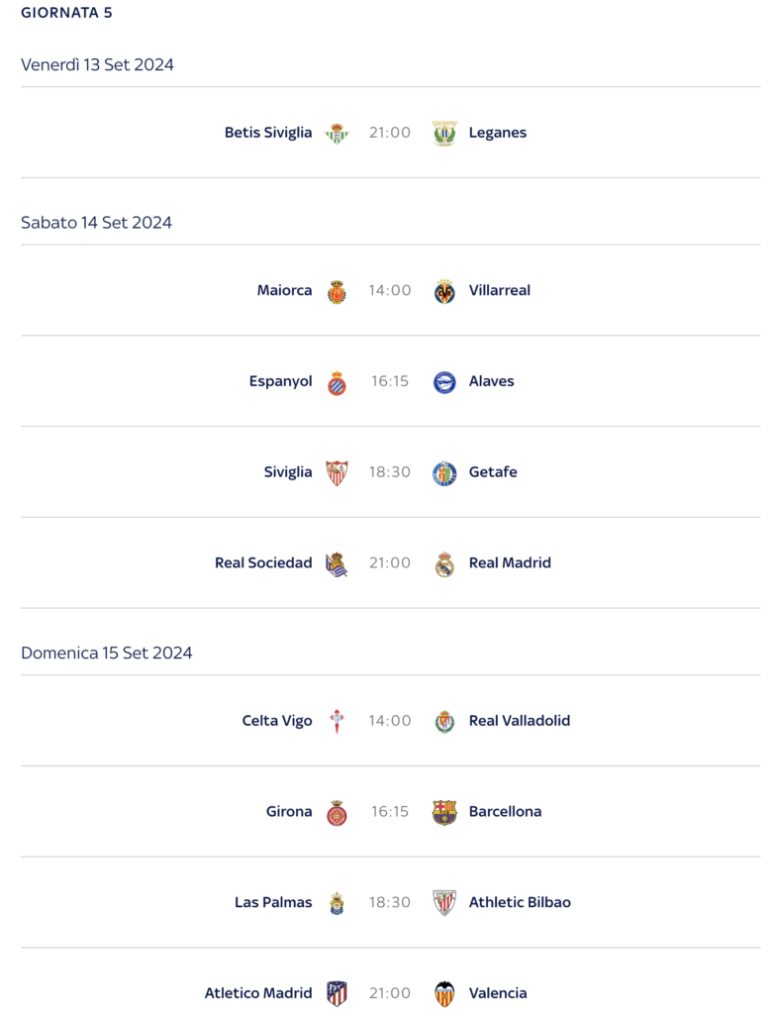Screen dimensions: 776x1014
Task: Click the Getafe club crest
Action: [x=444, y=472]
